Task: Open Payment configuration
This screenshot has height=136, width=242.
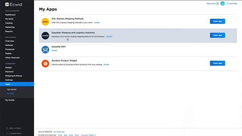Action: (x=9, y=72)
